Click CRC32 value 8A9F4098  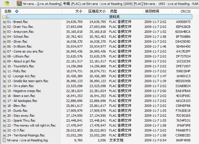(183, 140)
